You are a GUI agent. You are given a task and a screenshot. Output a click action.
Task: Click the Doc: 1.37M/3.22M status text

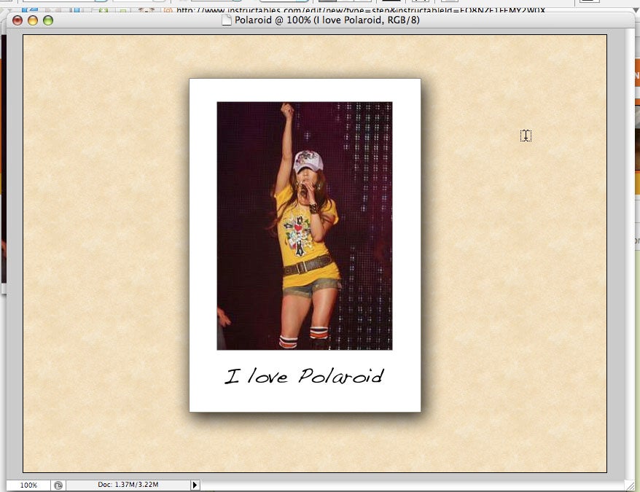tap(128, 485)
